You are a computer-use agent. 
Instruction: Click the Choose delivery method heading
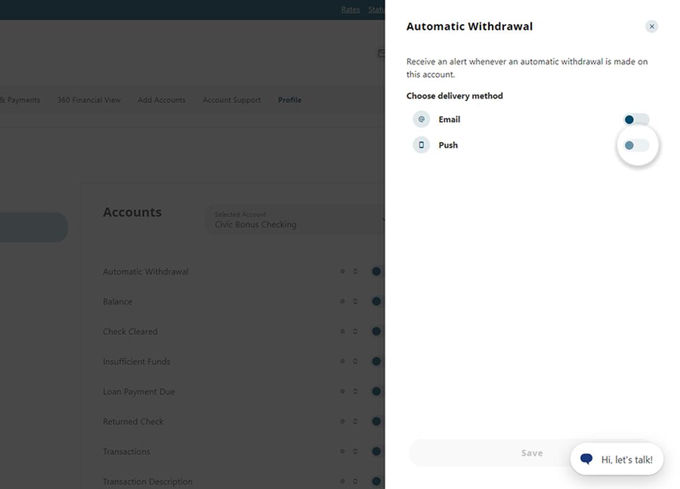point(455,96)
